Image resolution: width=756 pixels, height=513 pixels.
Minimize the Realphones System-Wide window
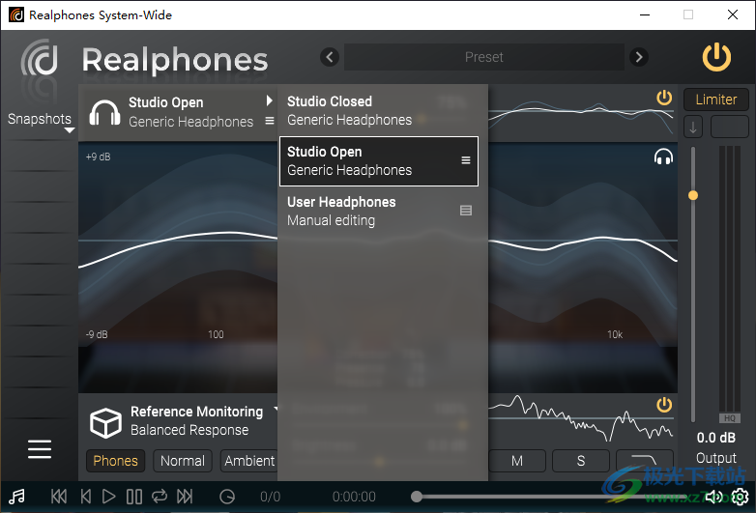pos(645,14)
